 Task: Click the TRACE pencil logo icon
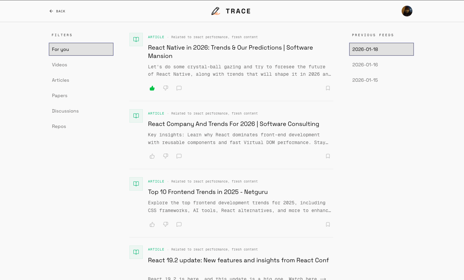tap(216, 11)
